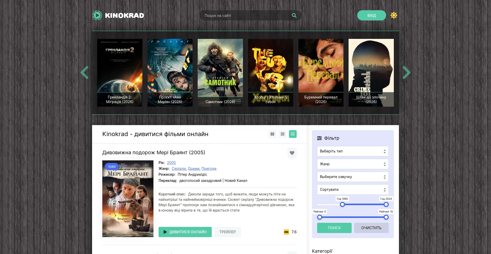Click the Год 2024 slider handle

click(386, 204)
